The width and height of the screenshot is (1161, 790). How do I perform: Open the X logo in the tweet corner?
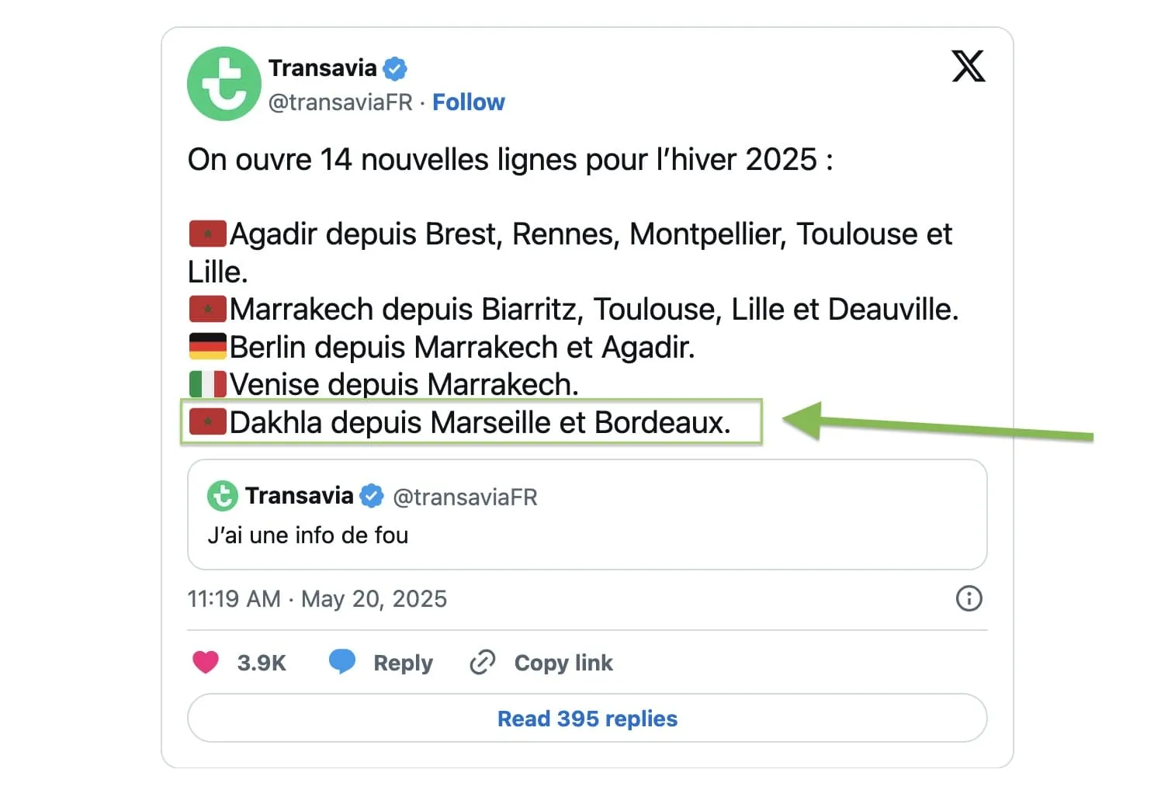(x=968, y=66)
